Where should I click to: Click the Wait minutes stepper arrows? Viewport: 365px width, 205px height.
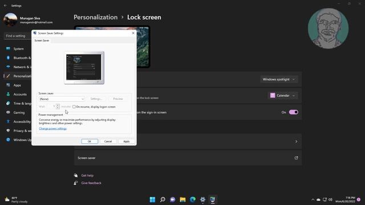coord(58,106)
